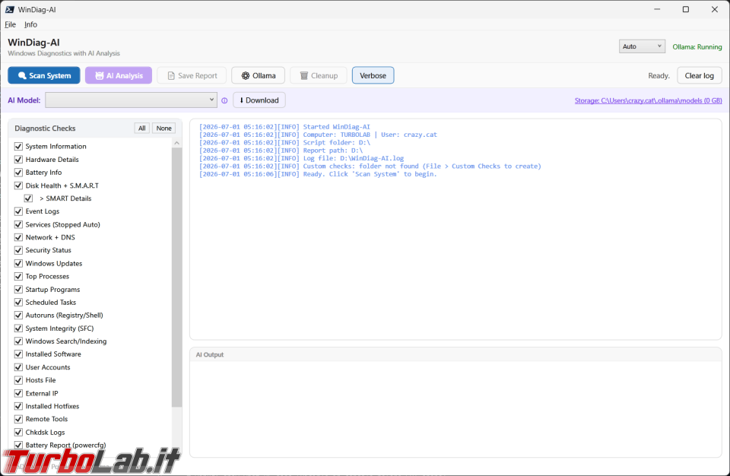
Task: Disable the Windows Updates check
Action: 18,263
